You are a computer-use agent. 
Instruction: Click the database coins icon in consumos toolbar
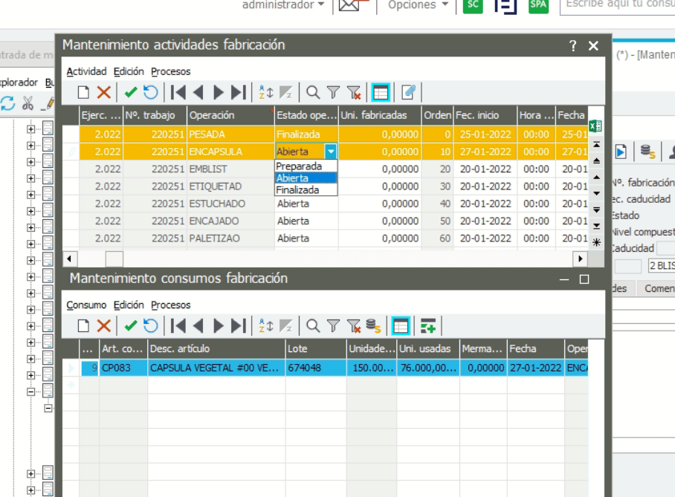coord(373,326)
